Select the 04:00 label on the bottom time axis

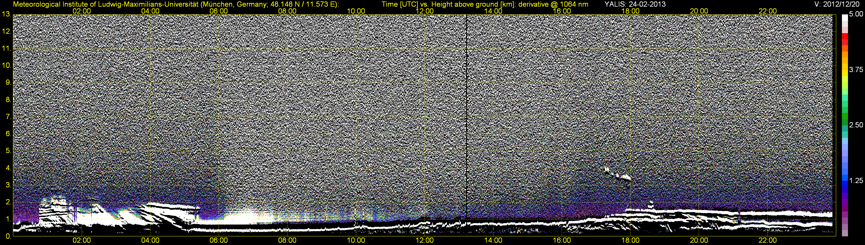coord(151,241)
